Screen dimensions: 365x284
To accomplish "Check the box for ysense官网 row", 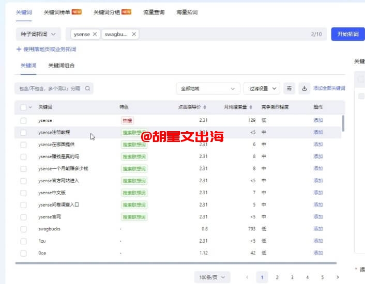I will click(x=23, y=217).
